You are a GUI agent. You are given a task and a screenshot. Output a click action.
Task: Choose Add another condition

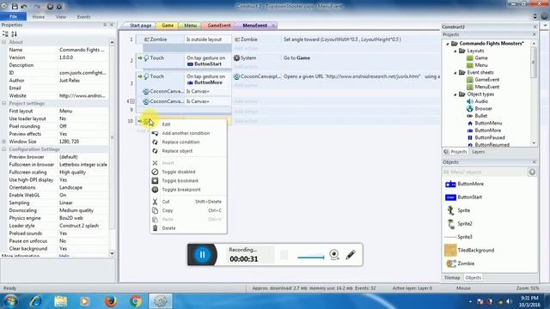point(188,133)
